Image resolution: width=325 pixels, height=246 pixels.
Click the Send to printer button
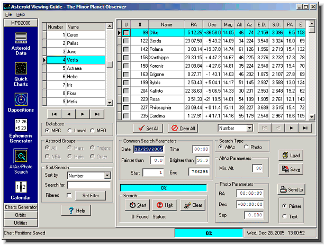point(291,189)
